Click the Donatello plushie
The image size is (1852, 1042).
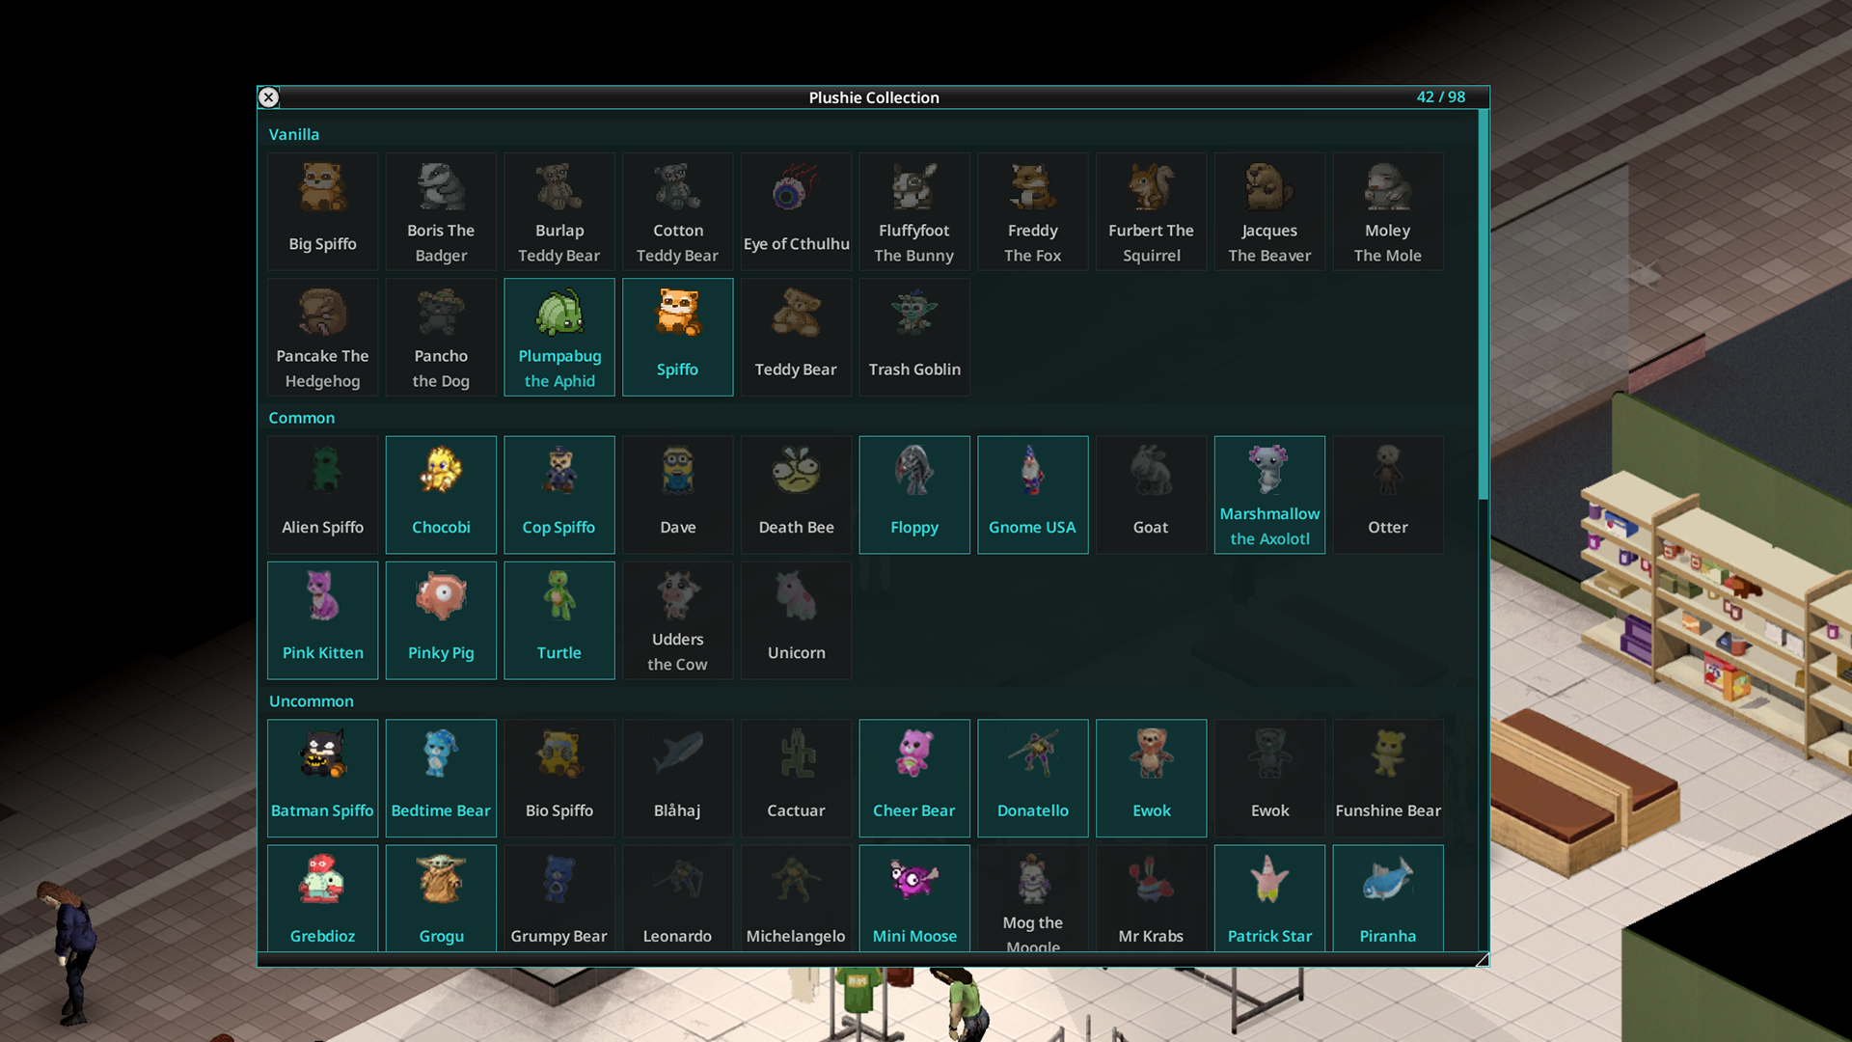tap(1033, 779)
